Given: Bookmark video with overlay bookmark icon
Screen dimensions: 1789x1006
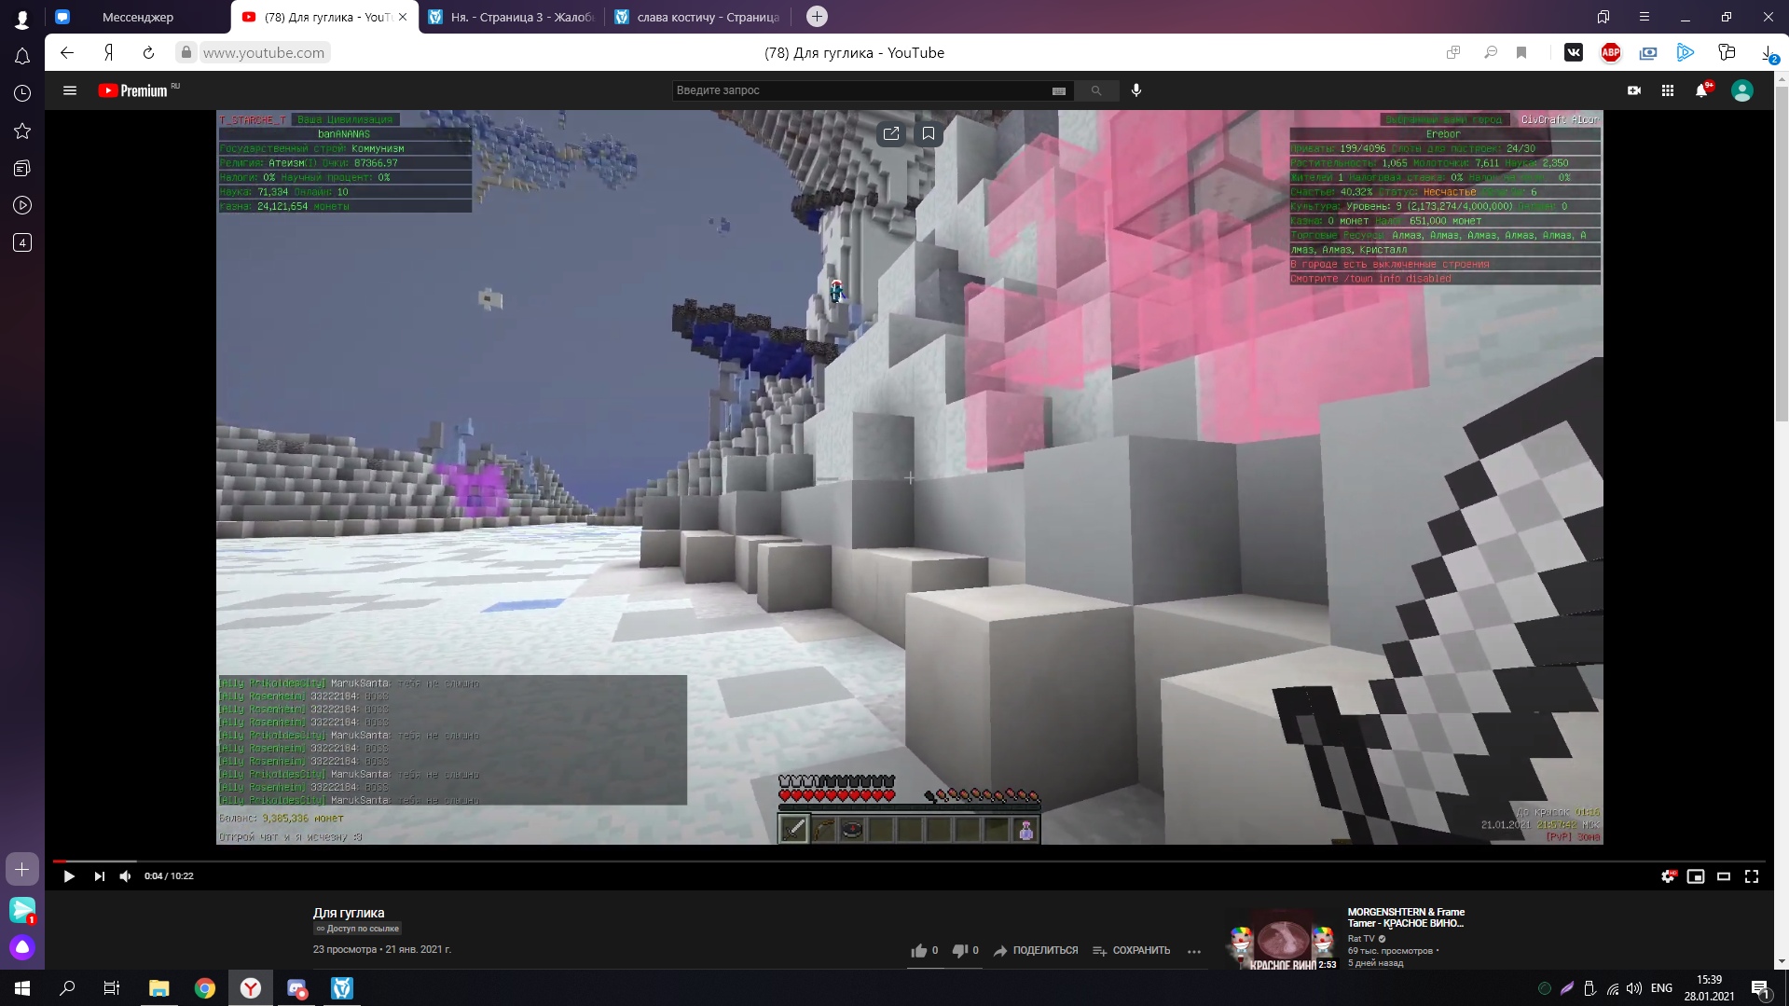Looking at the screenshot, I should point(929,134).
